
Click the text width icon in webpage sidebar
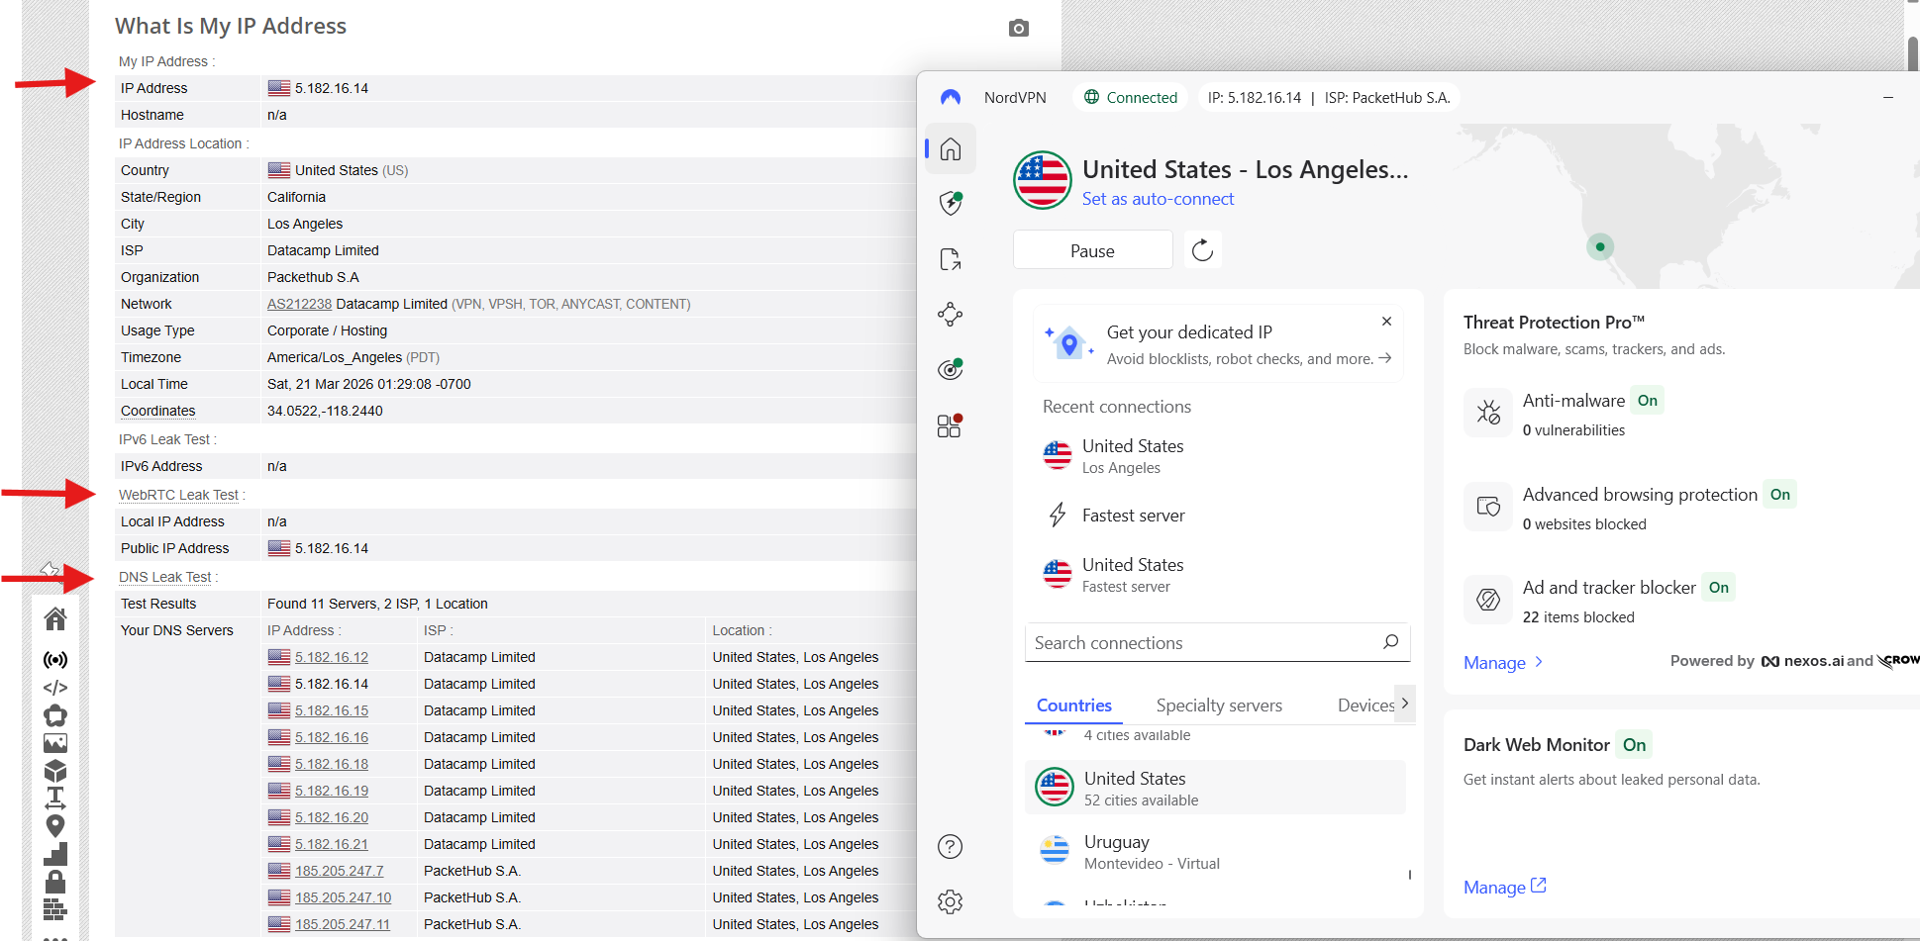pos(55,798)
